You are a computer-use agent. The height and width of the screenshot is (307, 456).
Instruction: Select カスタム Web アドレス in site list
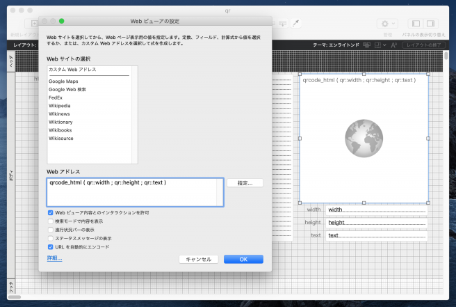point(72,70)
